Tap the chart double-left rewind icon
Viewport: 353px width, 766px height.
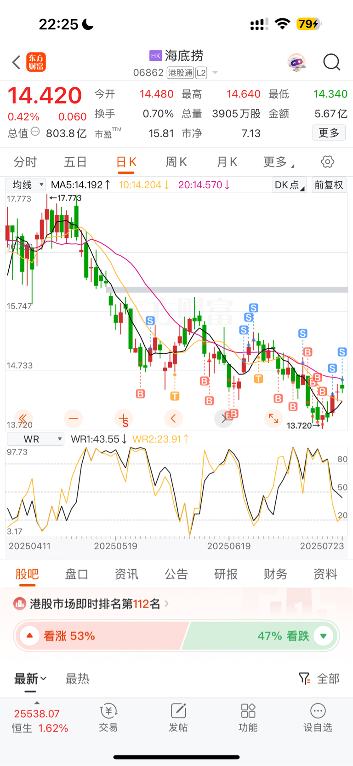(23, 418)
